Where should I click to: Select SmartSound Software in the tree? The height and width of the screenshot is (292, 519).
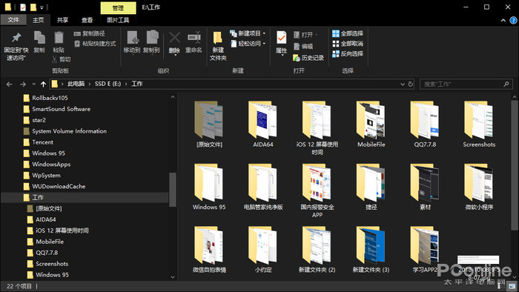61,109
